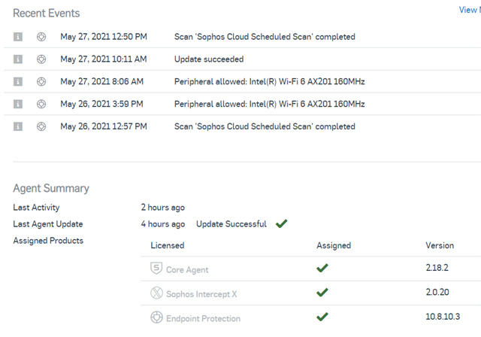Click endpoint icon beside May 27 8:06 AM

tap(41, 82)
